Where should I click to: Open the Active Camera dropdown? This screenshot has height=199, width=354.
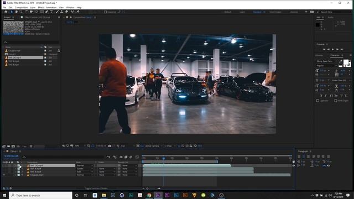point(154,146)
